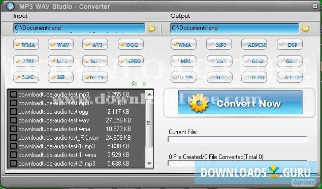Start conversion with Convert Now button
The image size is (322, 189).
[x=240, y=103]
